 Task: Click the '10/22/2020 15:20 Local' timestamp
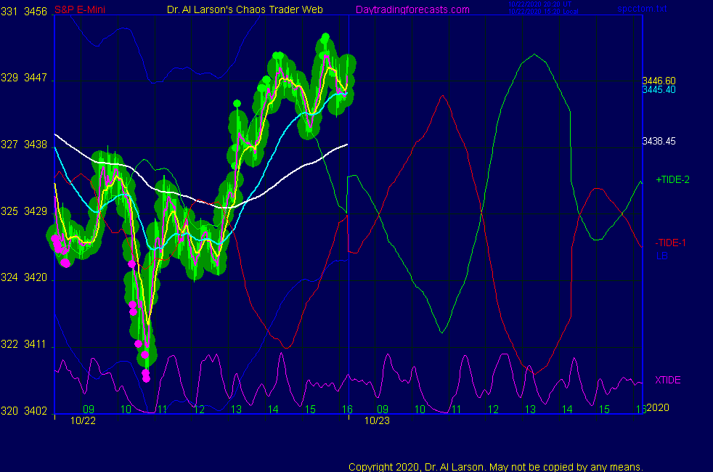[543, 12]
